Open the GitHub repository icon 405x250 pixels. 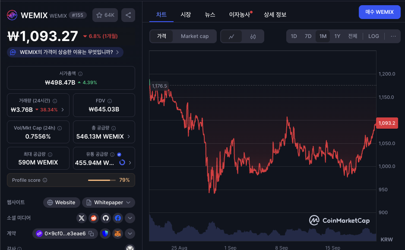106,218
